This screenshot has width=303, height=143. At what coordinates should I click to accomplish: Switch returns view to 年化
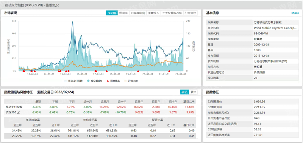click(184, 92)
